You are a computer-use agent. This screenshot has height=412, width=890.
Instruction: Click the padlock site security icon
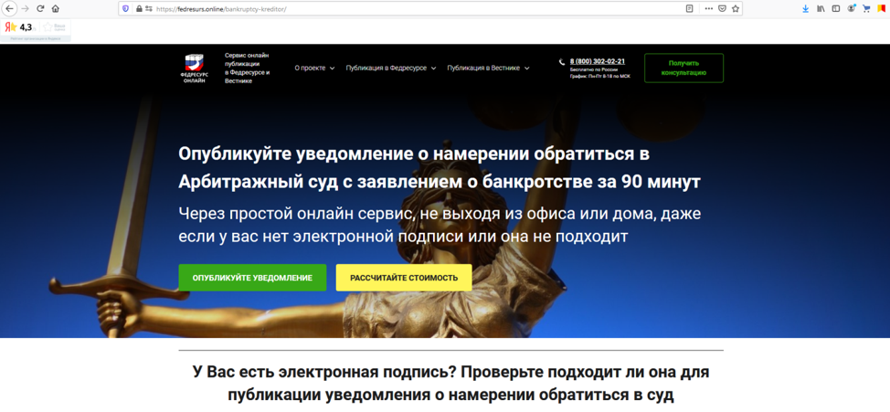[139, 8]
